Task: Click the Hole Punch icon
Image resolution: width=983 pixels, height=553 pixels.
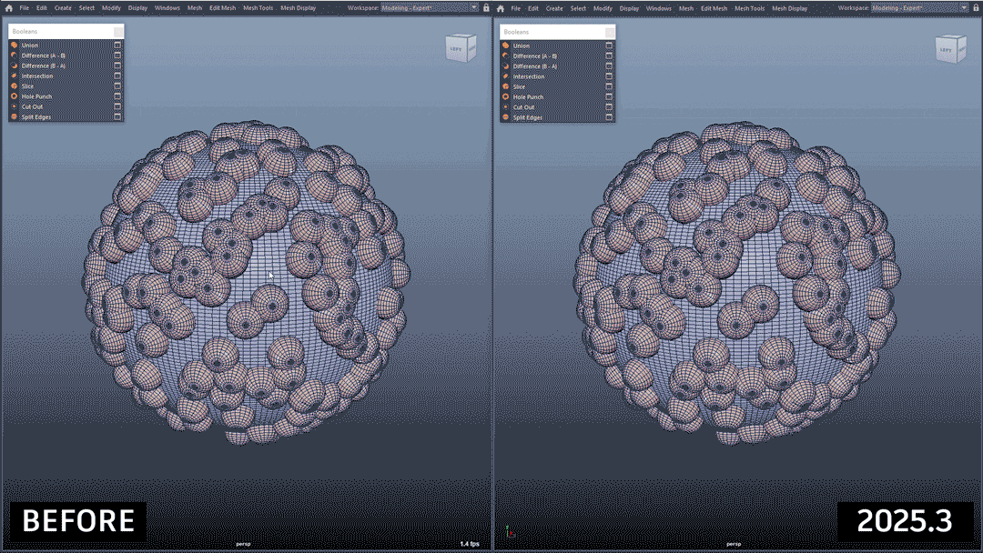Action: 15,96
